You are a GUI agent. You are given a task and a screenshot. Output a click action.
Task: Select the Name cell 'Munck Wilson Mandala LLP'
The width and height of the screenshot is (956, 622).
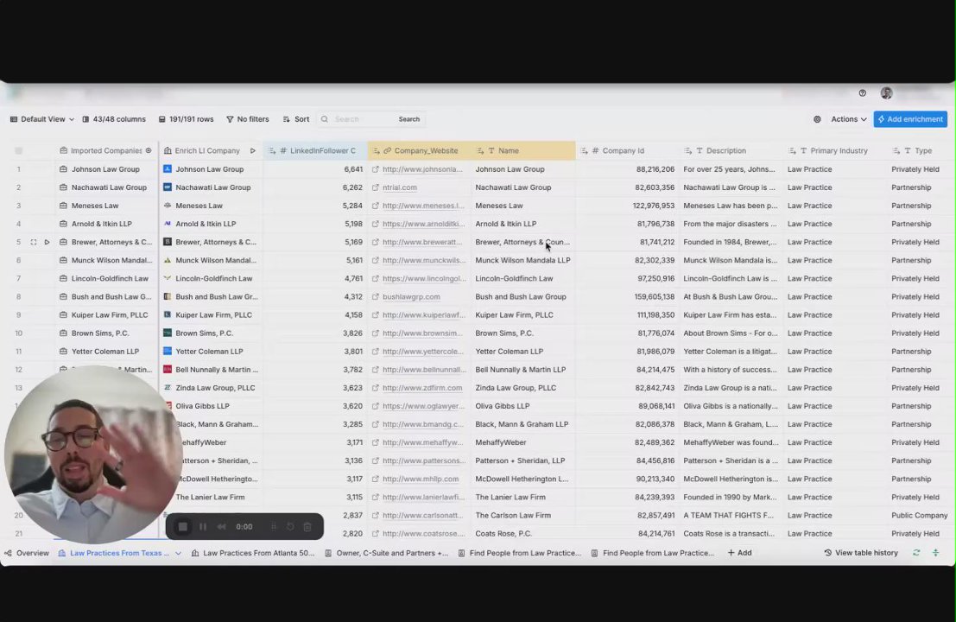(523, 260)
